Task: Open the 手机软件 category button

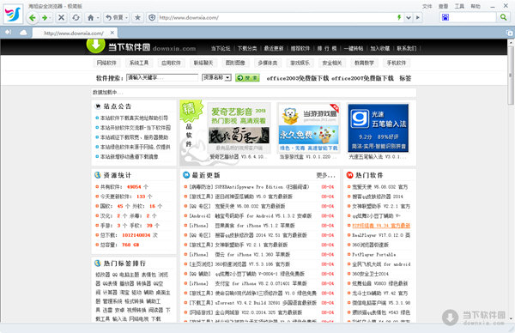Action: [397, 63]
